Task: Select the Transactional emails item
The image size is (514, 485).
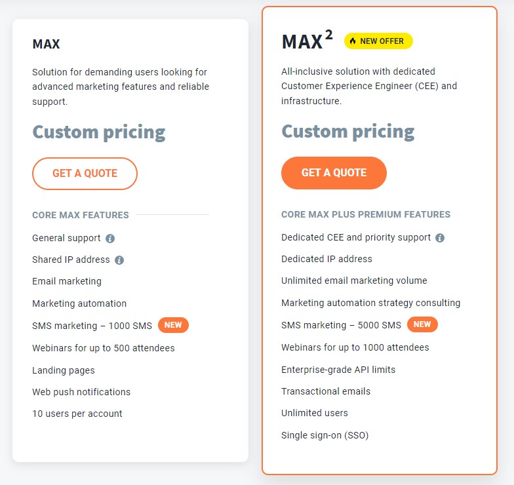Action: point(326,391)
